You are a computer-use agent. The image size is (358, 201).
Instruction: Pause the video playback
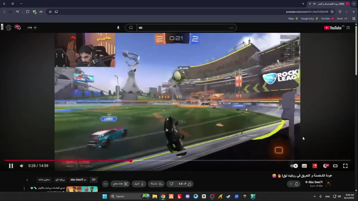(x=11, y=166)
